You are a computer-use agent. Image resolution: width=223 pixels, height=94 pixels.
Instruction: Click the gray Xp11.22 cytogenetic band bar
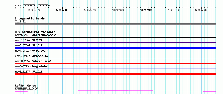coord(115,24)
